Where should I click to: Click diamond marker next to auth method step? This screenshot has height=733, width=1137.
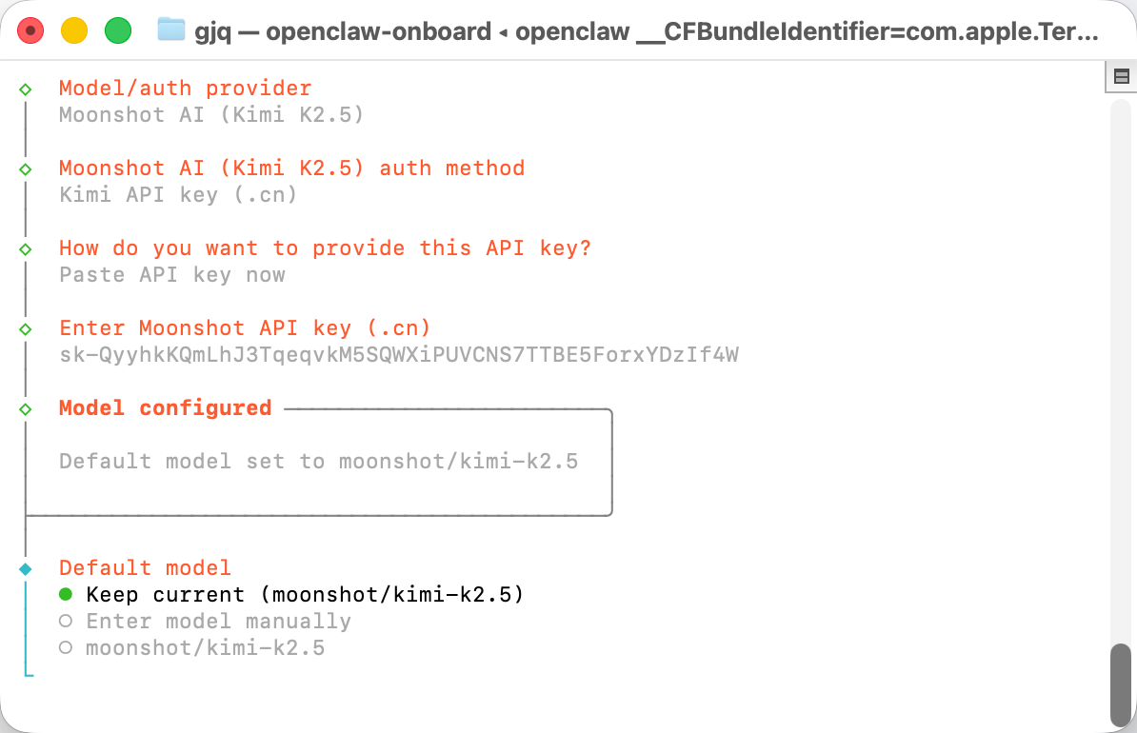(x=26, y=168)
